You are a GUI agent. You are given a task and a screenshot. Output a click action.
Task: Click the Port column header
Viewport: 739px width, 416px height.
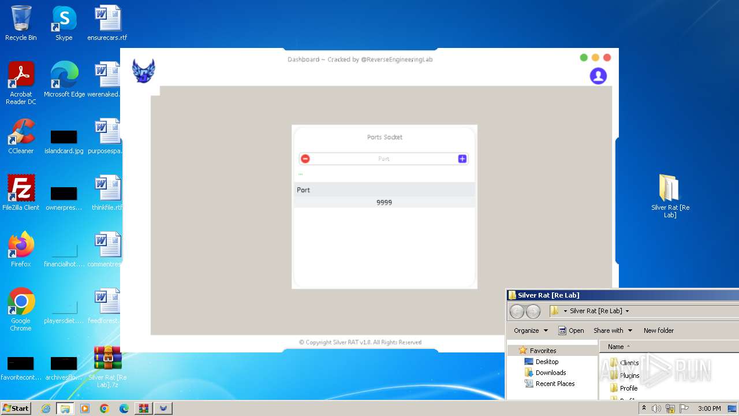[x=384, y=190]
